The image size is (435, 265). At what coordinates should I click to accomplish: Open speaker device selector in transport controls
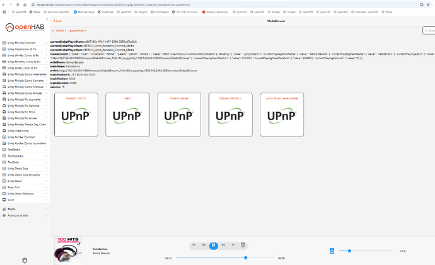[x=243, y=245]
